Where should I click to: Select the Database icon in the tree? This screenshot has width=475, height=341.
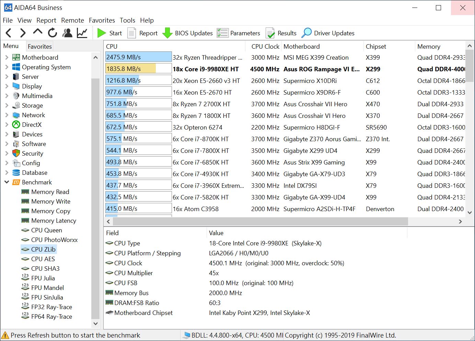point(16,172)
